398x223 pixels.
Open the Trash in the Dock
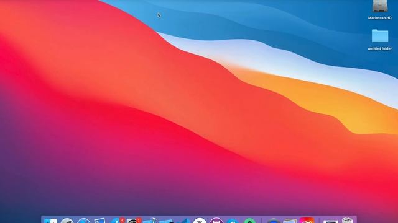click(x=347, y=220)
